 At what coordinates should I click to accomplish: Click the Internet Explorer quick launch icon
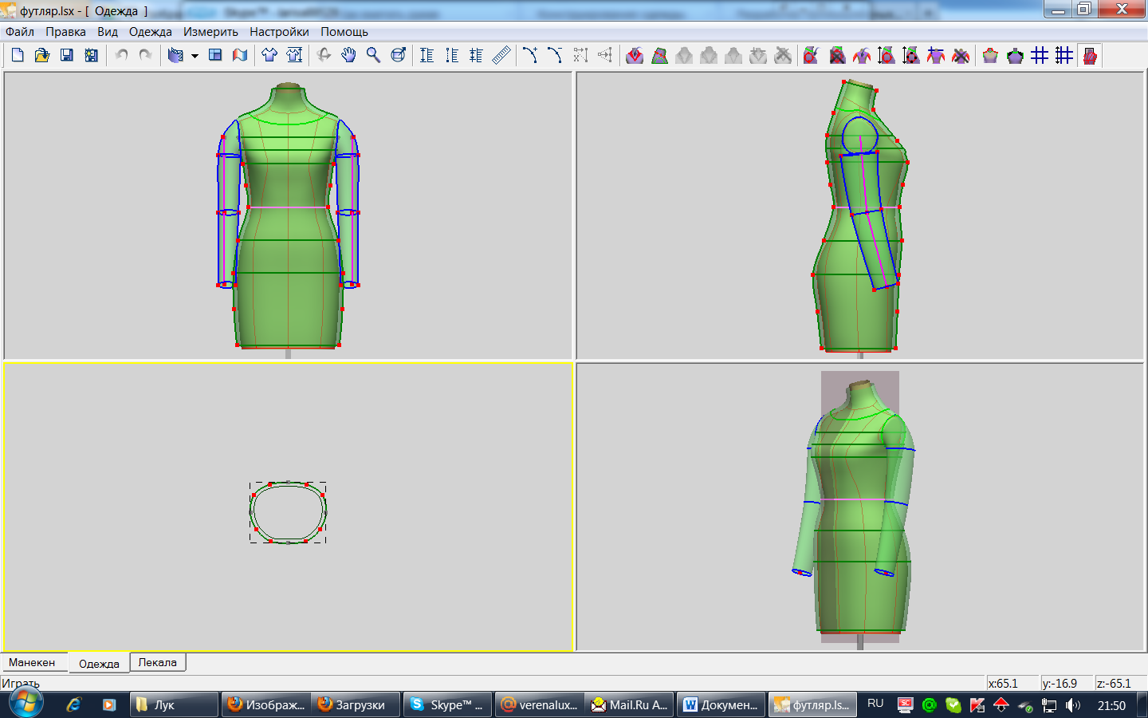click(x=73, y=705)
